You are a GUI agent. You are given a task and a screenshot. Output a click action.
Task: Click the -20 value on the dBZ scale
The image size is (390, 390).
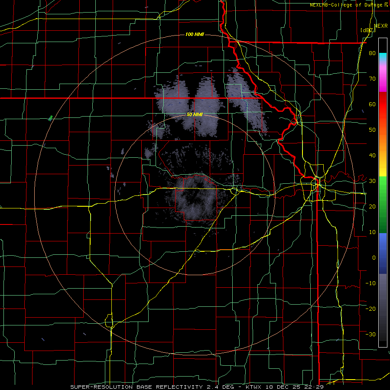370,309
